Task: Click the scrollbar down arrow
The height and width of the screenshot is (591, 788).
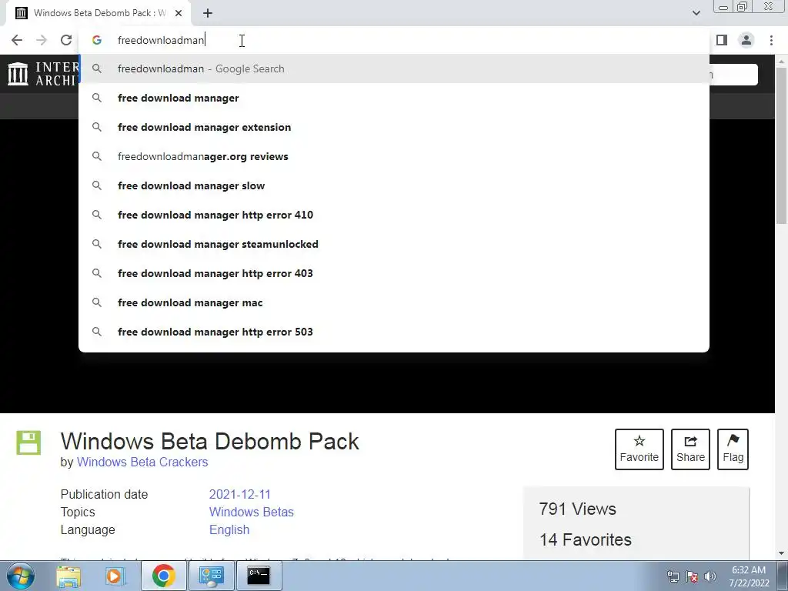Action: point(782,553)
